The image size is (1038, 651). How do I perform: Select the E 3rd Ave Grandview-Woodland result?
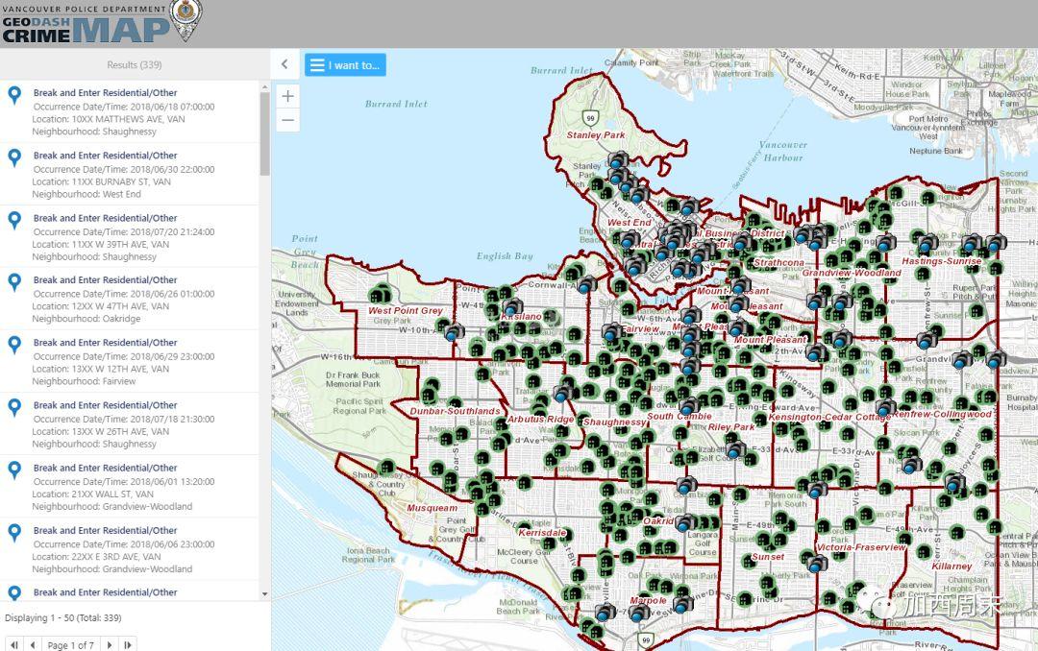[x=105, y=530]
